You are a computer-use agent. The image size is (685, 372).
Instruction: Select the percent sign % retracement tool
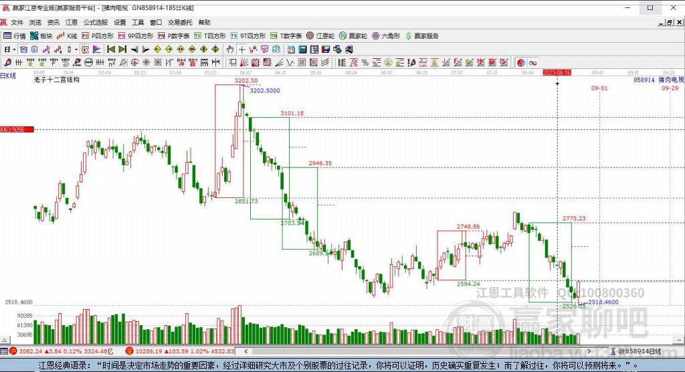(x=365, y=62)
